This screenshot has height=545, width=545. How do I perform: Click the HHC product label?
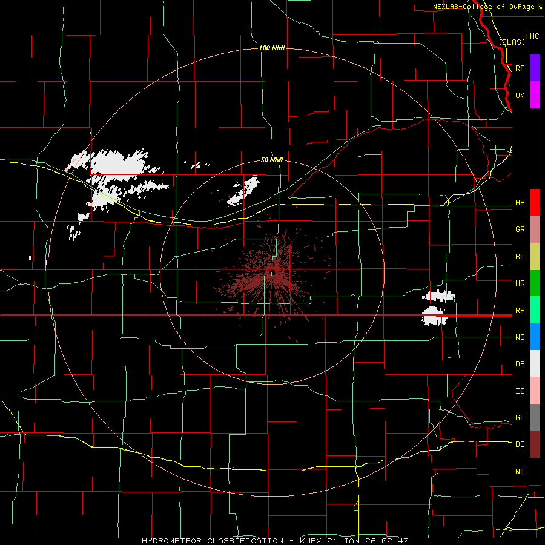532,36
